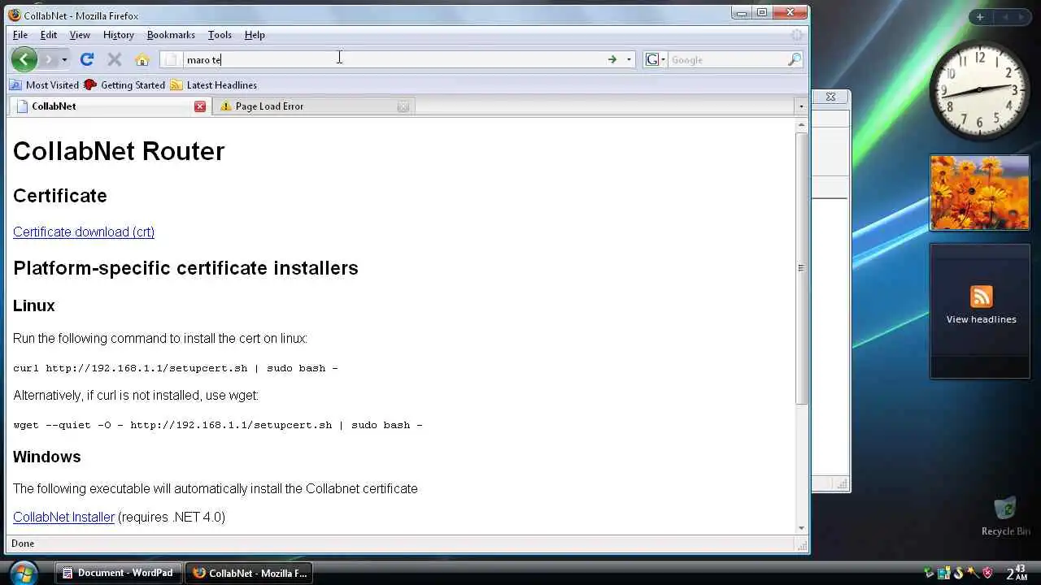Viewport: 1041px width, 585px height.
Task: Reload the current page
Action: (87, 59)
